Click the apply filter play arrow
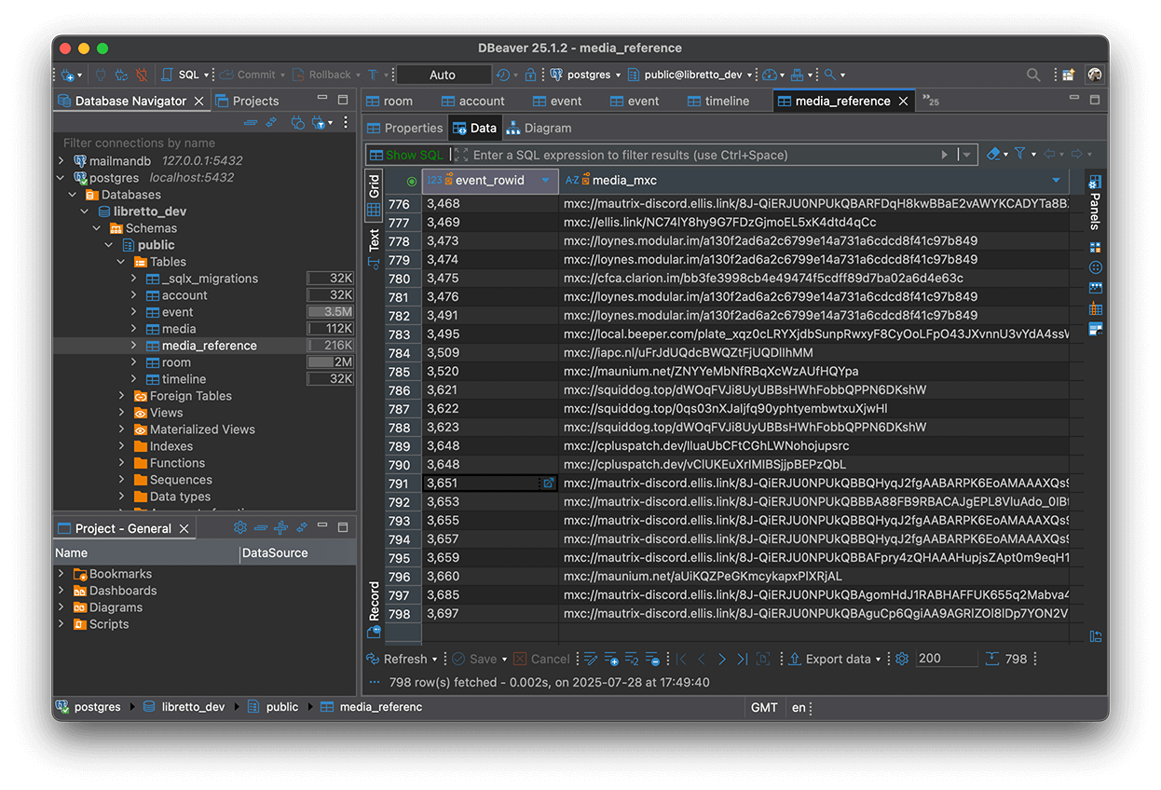 (945, 155)
